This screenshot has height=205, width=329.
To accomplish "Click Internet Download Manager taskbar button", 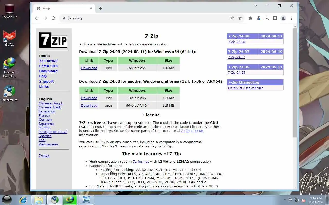I will pyautogui.click(x=70, y=200).
